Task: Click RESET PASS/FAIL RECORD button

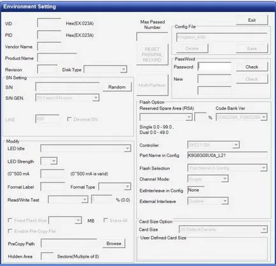Action: tap(152, 55)
